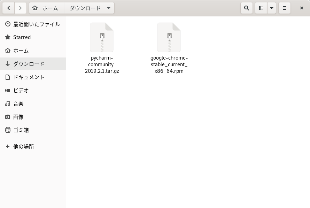Viewport: 310px width, 208px height.
Task: Click the 音楽 note icon
Action: pos(8,103)
